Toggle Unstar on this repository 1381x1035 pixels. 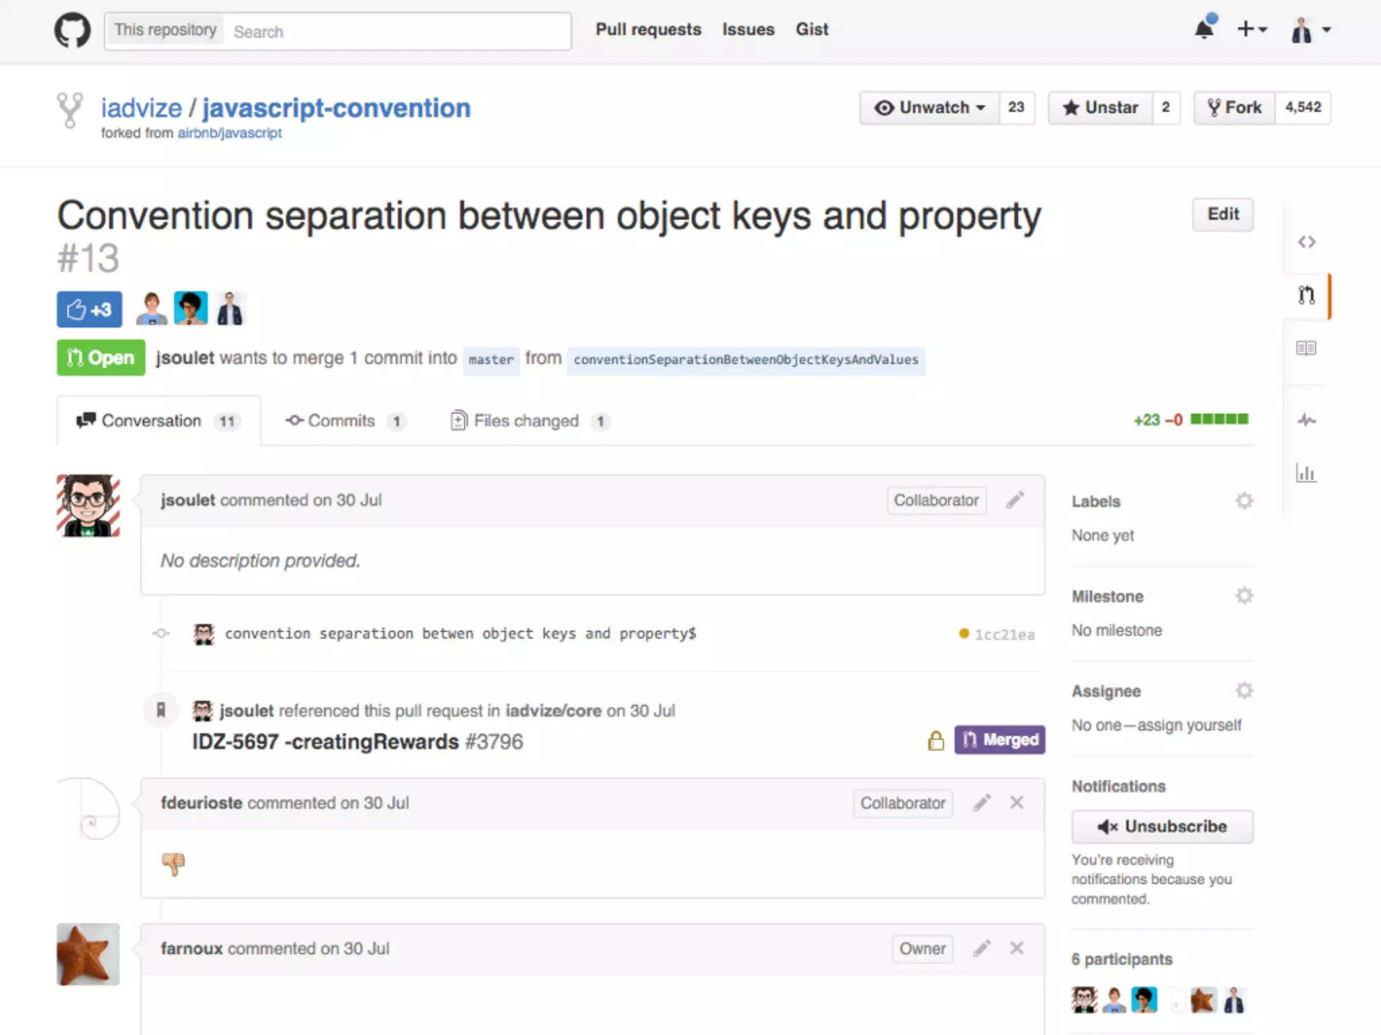click(1100, 108)
